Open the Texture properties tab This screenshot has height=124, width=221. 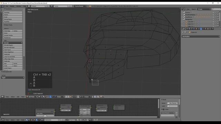(x=208, y=29)
